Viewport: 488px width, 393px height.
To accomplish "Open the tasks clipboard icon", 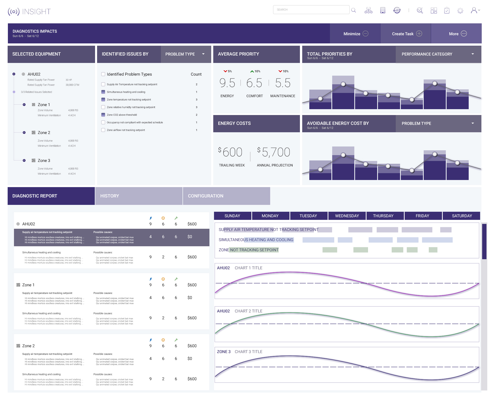I will [x=447, y=10].
